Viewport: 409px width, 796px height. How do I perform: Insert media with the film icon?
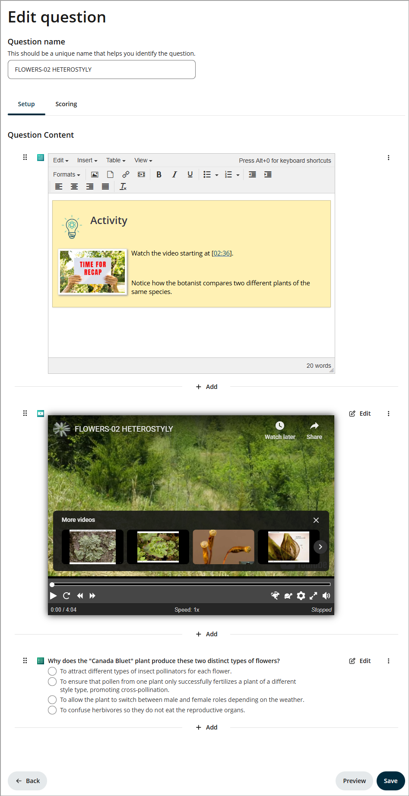pos(141,174)
